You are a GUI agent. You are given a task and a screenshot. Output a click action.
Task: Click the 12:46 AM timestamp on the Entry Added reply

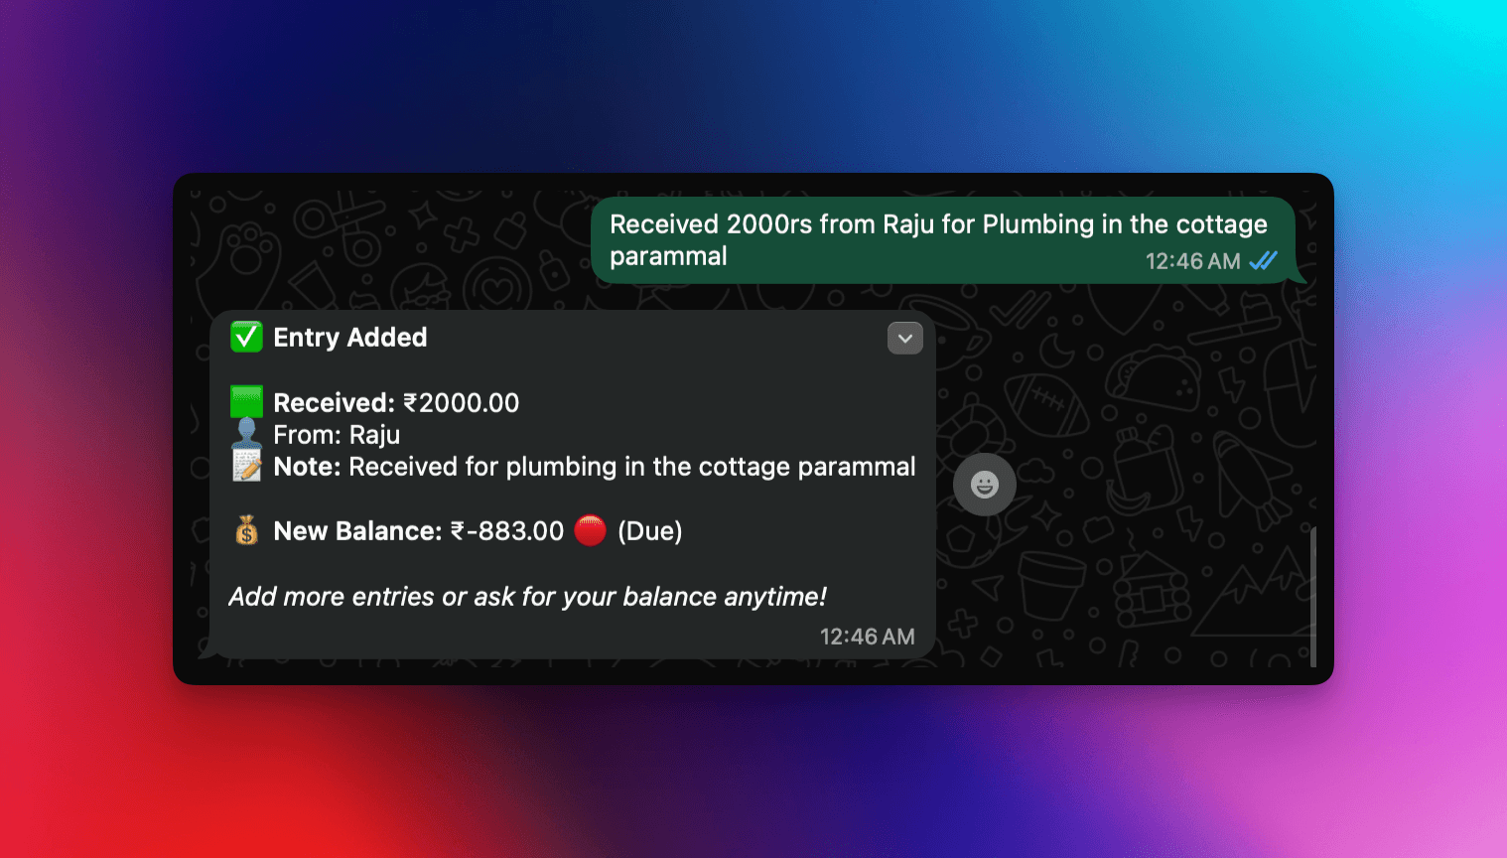pos(867,637)
